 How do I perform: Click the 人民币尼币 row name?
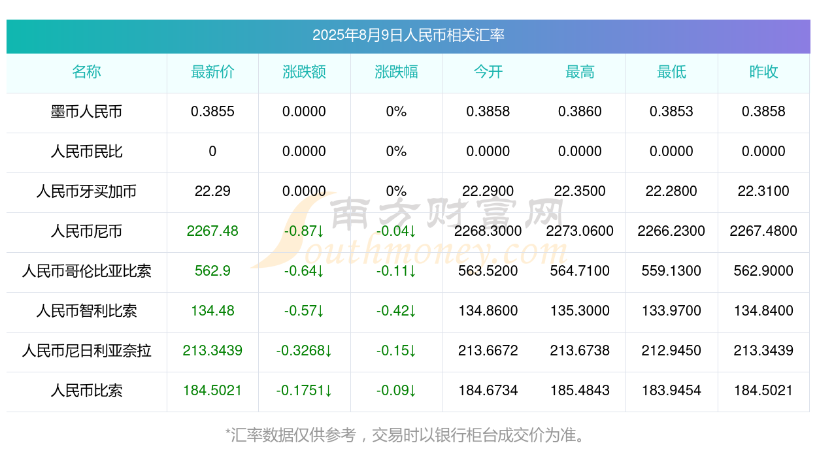(86, 231)
